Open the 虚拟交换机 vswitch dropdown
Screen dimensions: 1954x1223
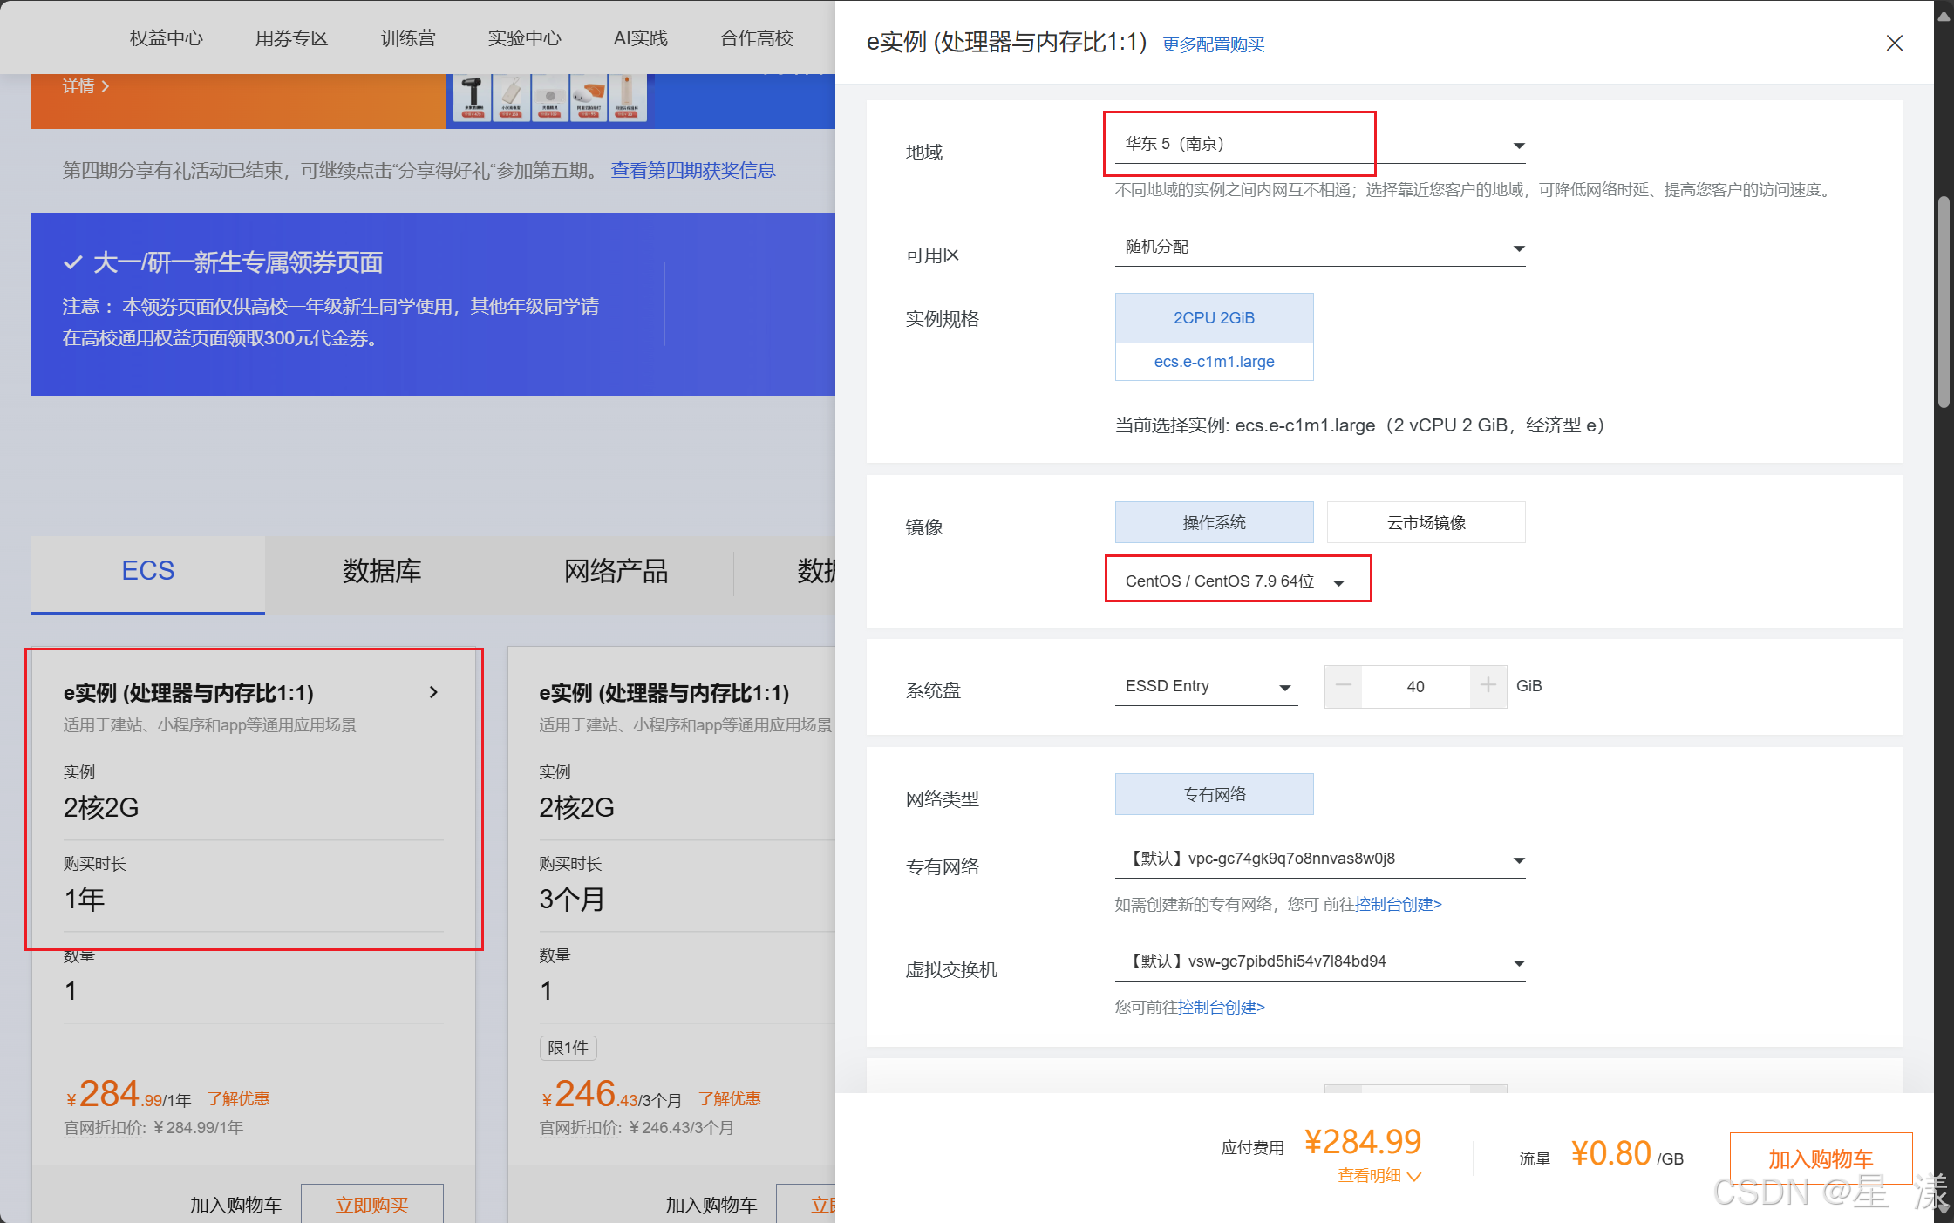pyautogui.click(x=1320, y=962)
